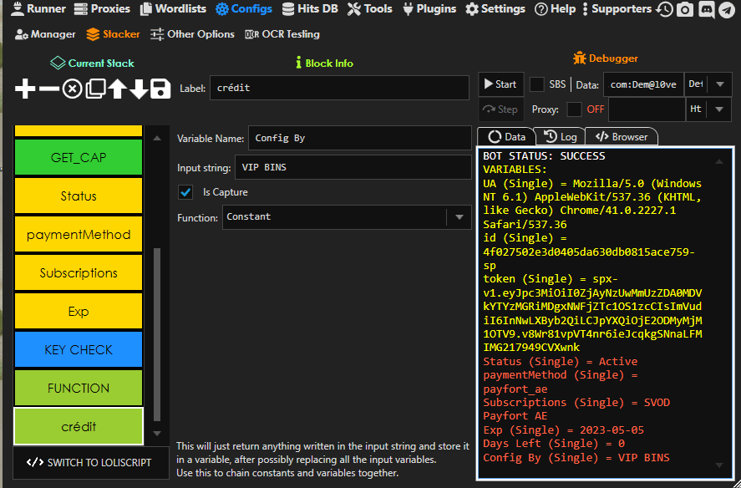Click the circled X disable block icon

(73, 89)
